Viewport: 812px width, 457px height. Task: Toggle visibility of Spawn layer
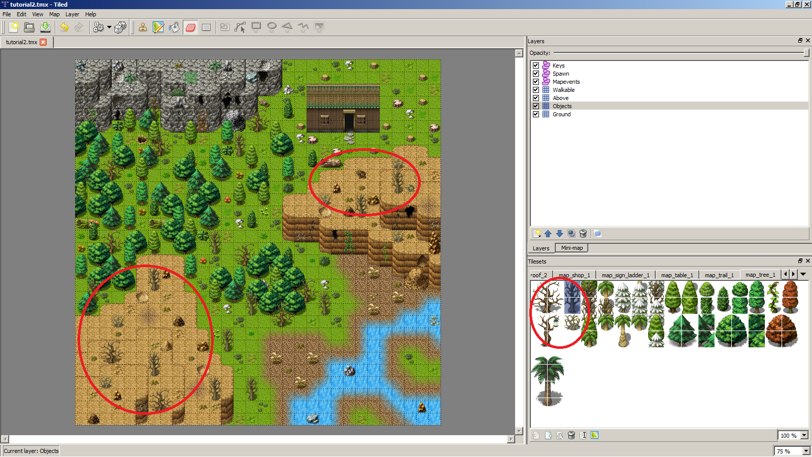coord(536,74)
